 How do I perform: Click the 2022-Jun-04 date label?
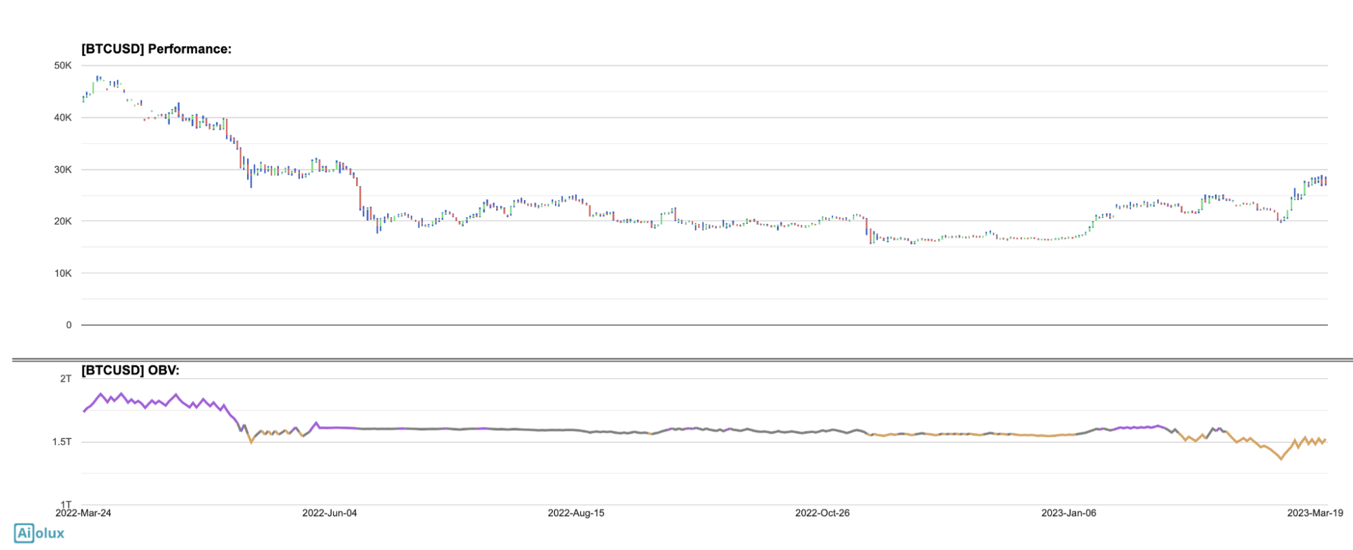click(x=330, y=513)
